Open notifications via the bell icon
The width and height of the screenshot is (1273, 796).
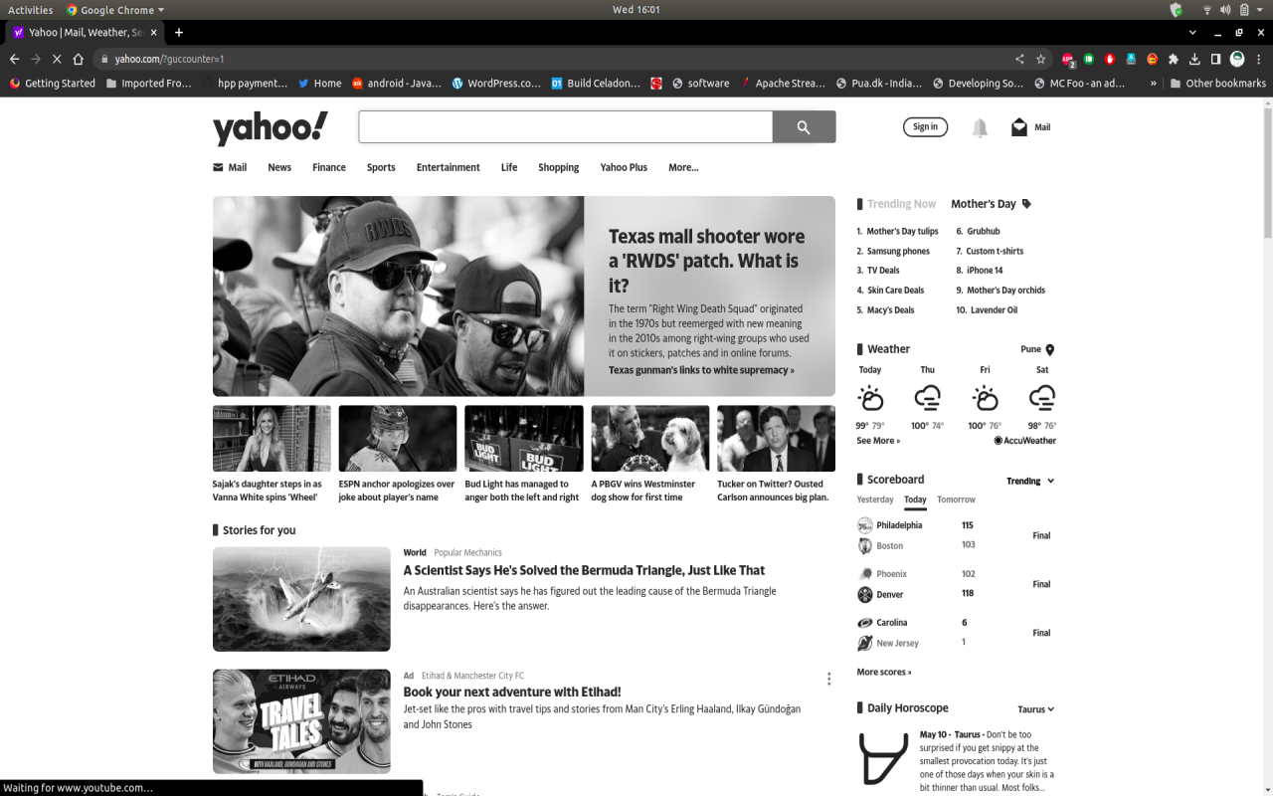(979, 126)
